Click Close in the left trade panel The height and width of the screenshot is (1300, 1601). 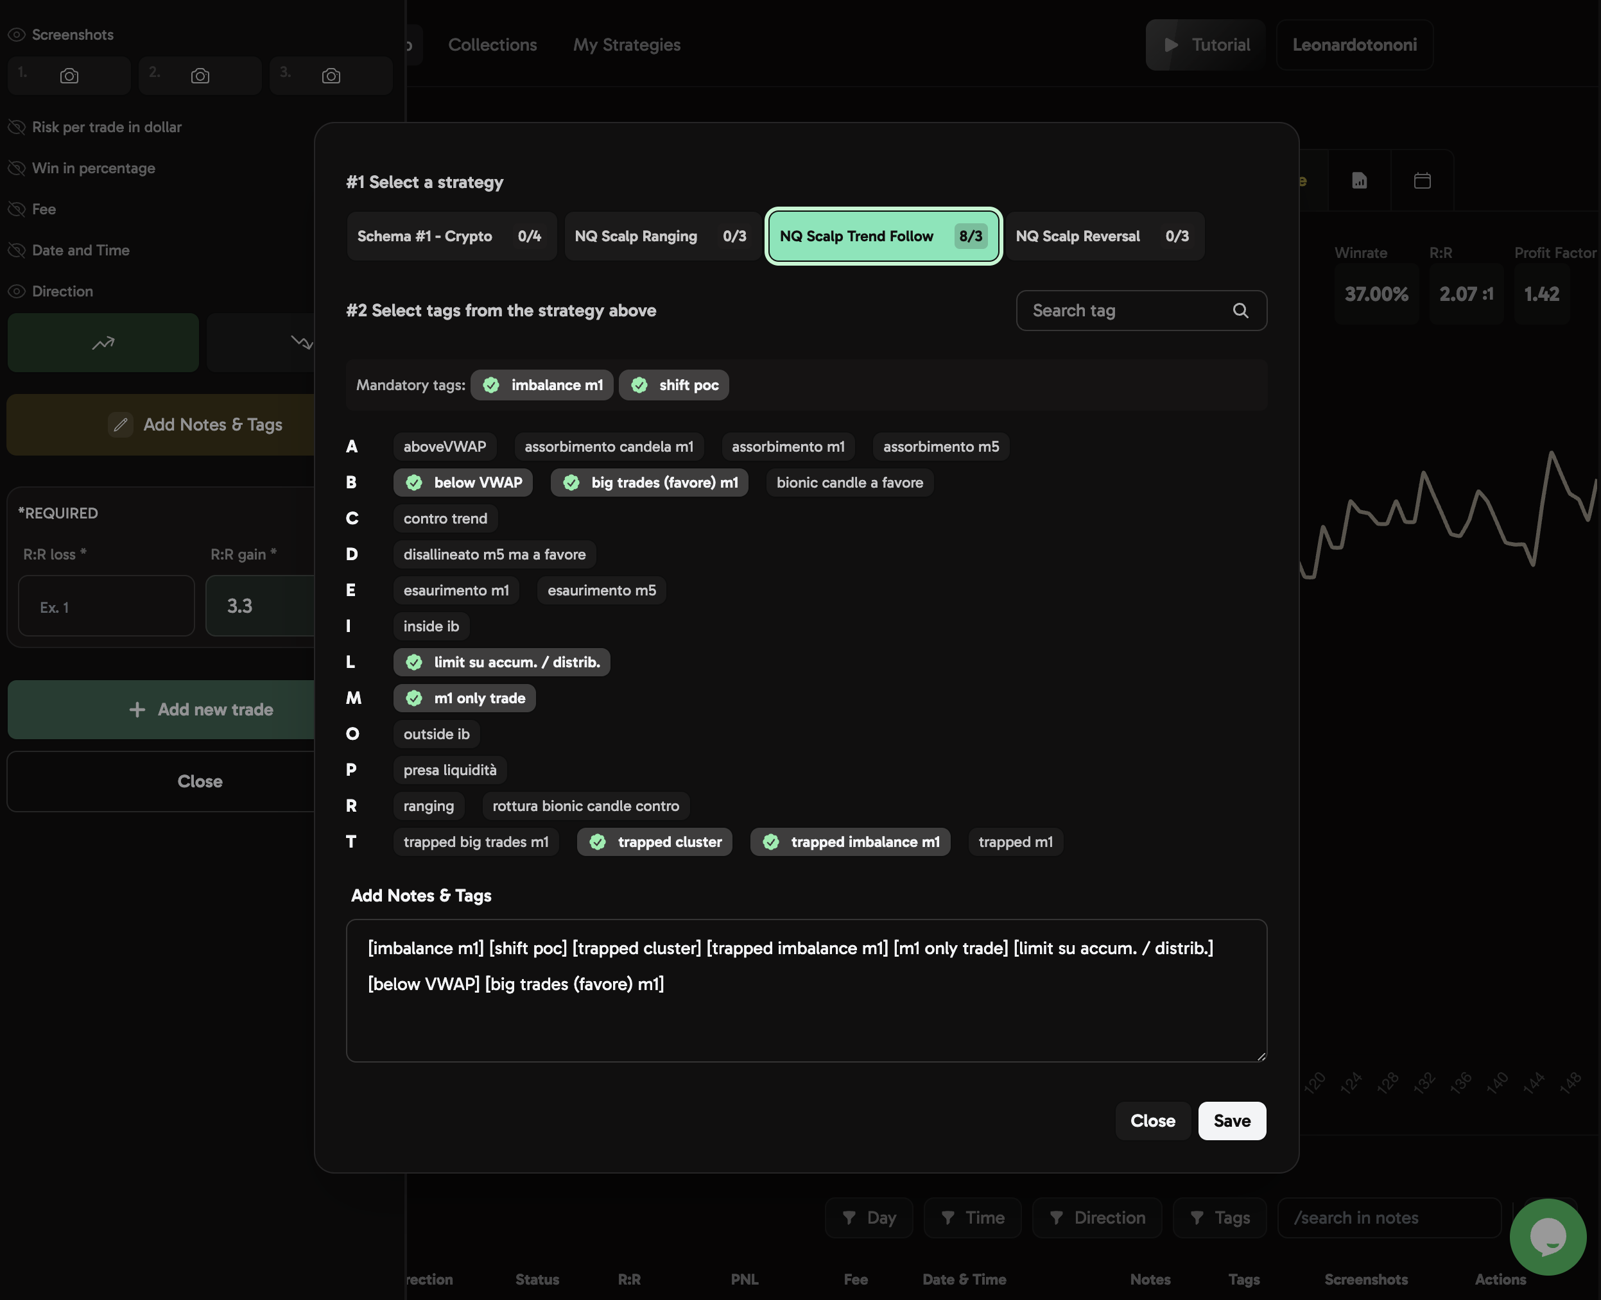162,781
